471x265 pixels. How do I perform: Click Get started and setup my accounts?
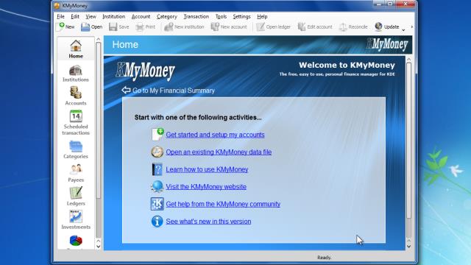tap(215, 135)
